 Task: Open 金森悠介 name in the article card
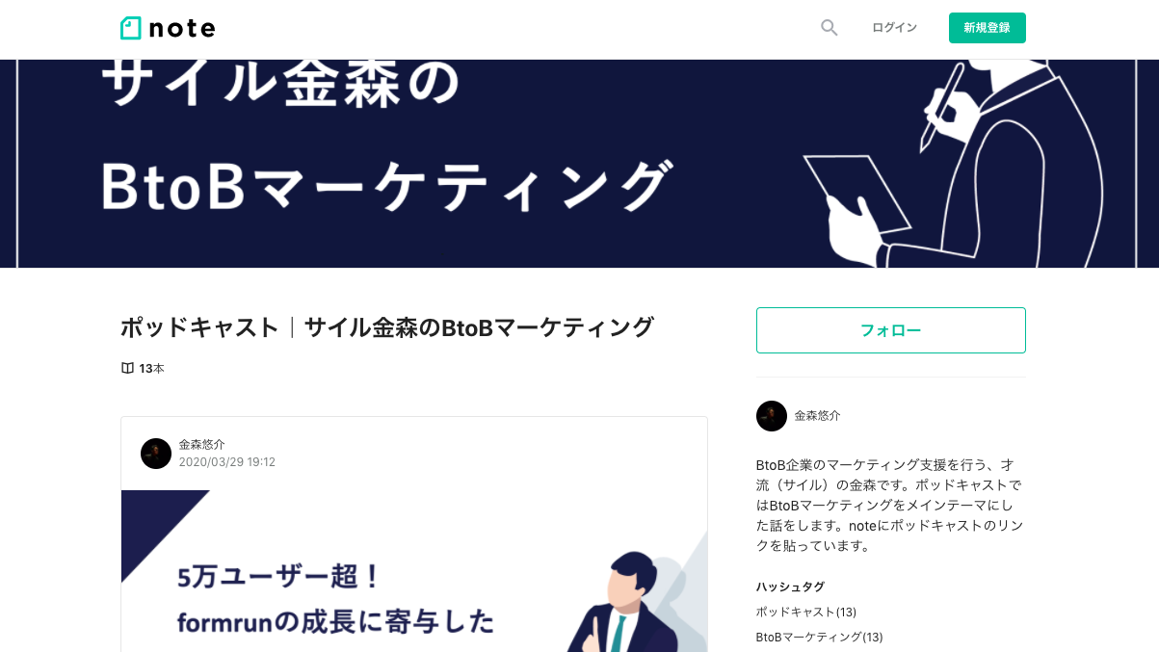tap(202, 445)
